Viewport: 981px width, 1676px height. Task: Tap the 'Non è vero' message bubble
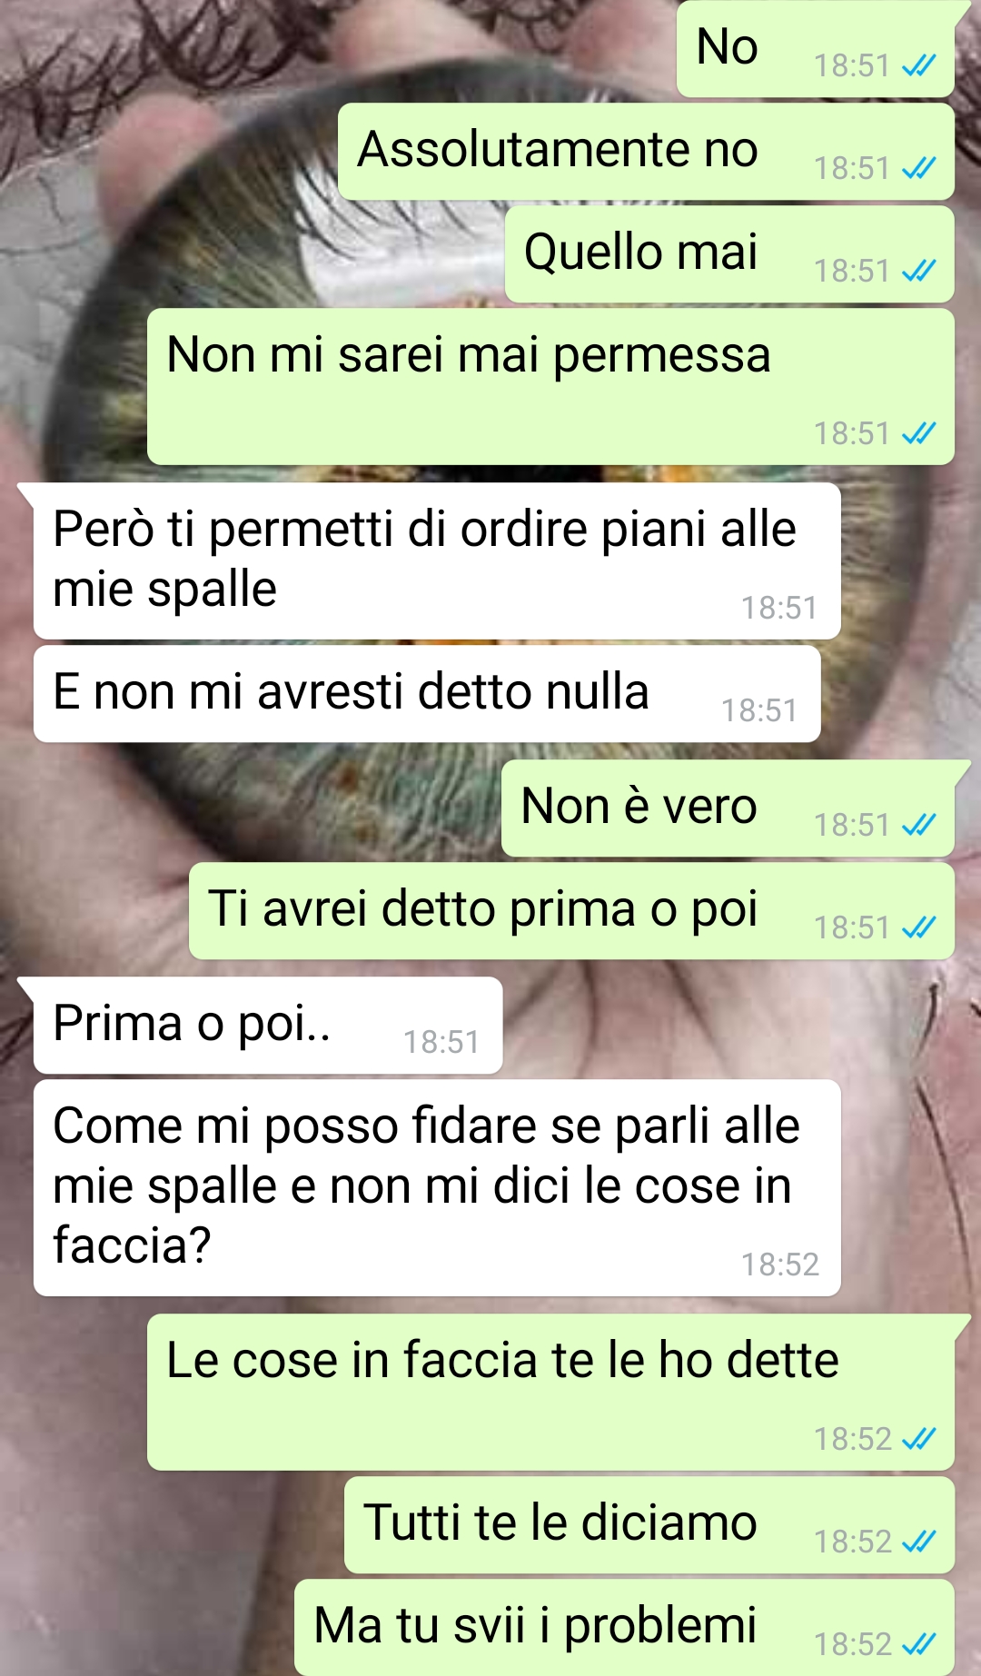point(728,808)
